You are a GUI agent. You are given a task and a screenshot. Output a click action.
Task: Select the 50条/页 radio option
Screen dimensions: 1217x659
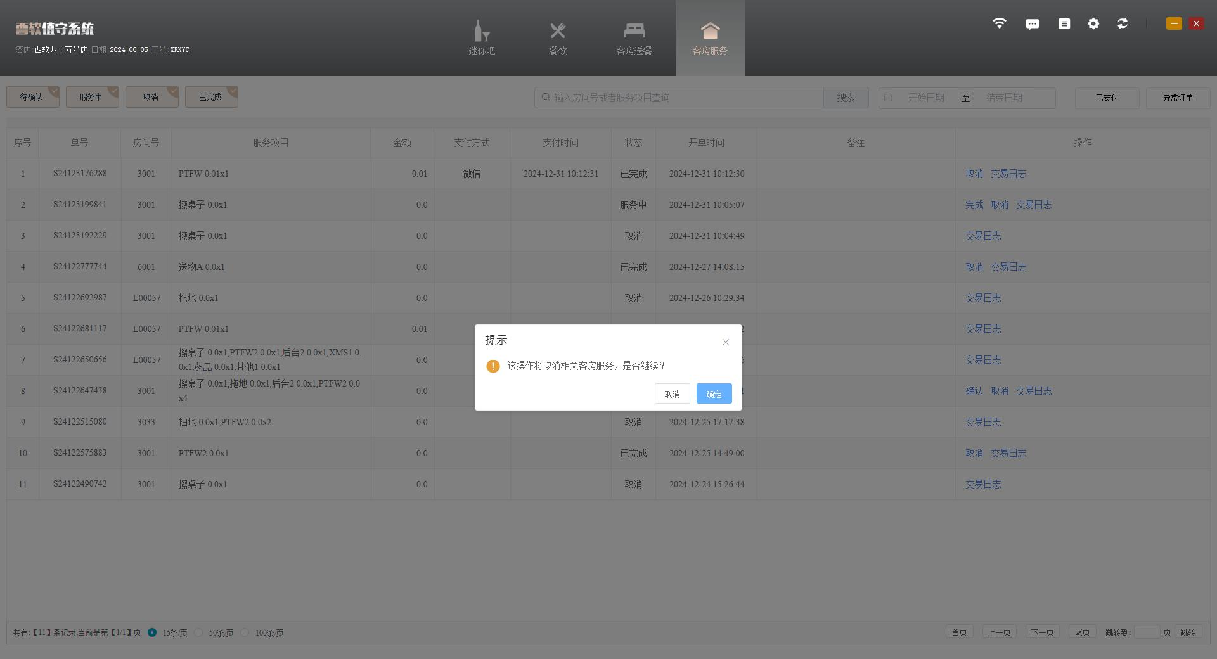(x=199, y=632)
